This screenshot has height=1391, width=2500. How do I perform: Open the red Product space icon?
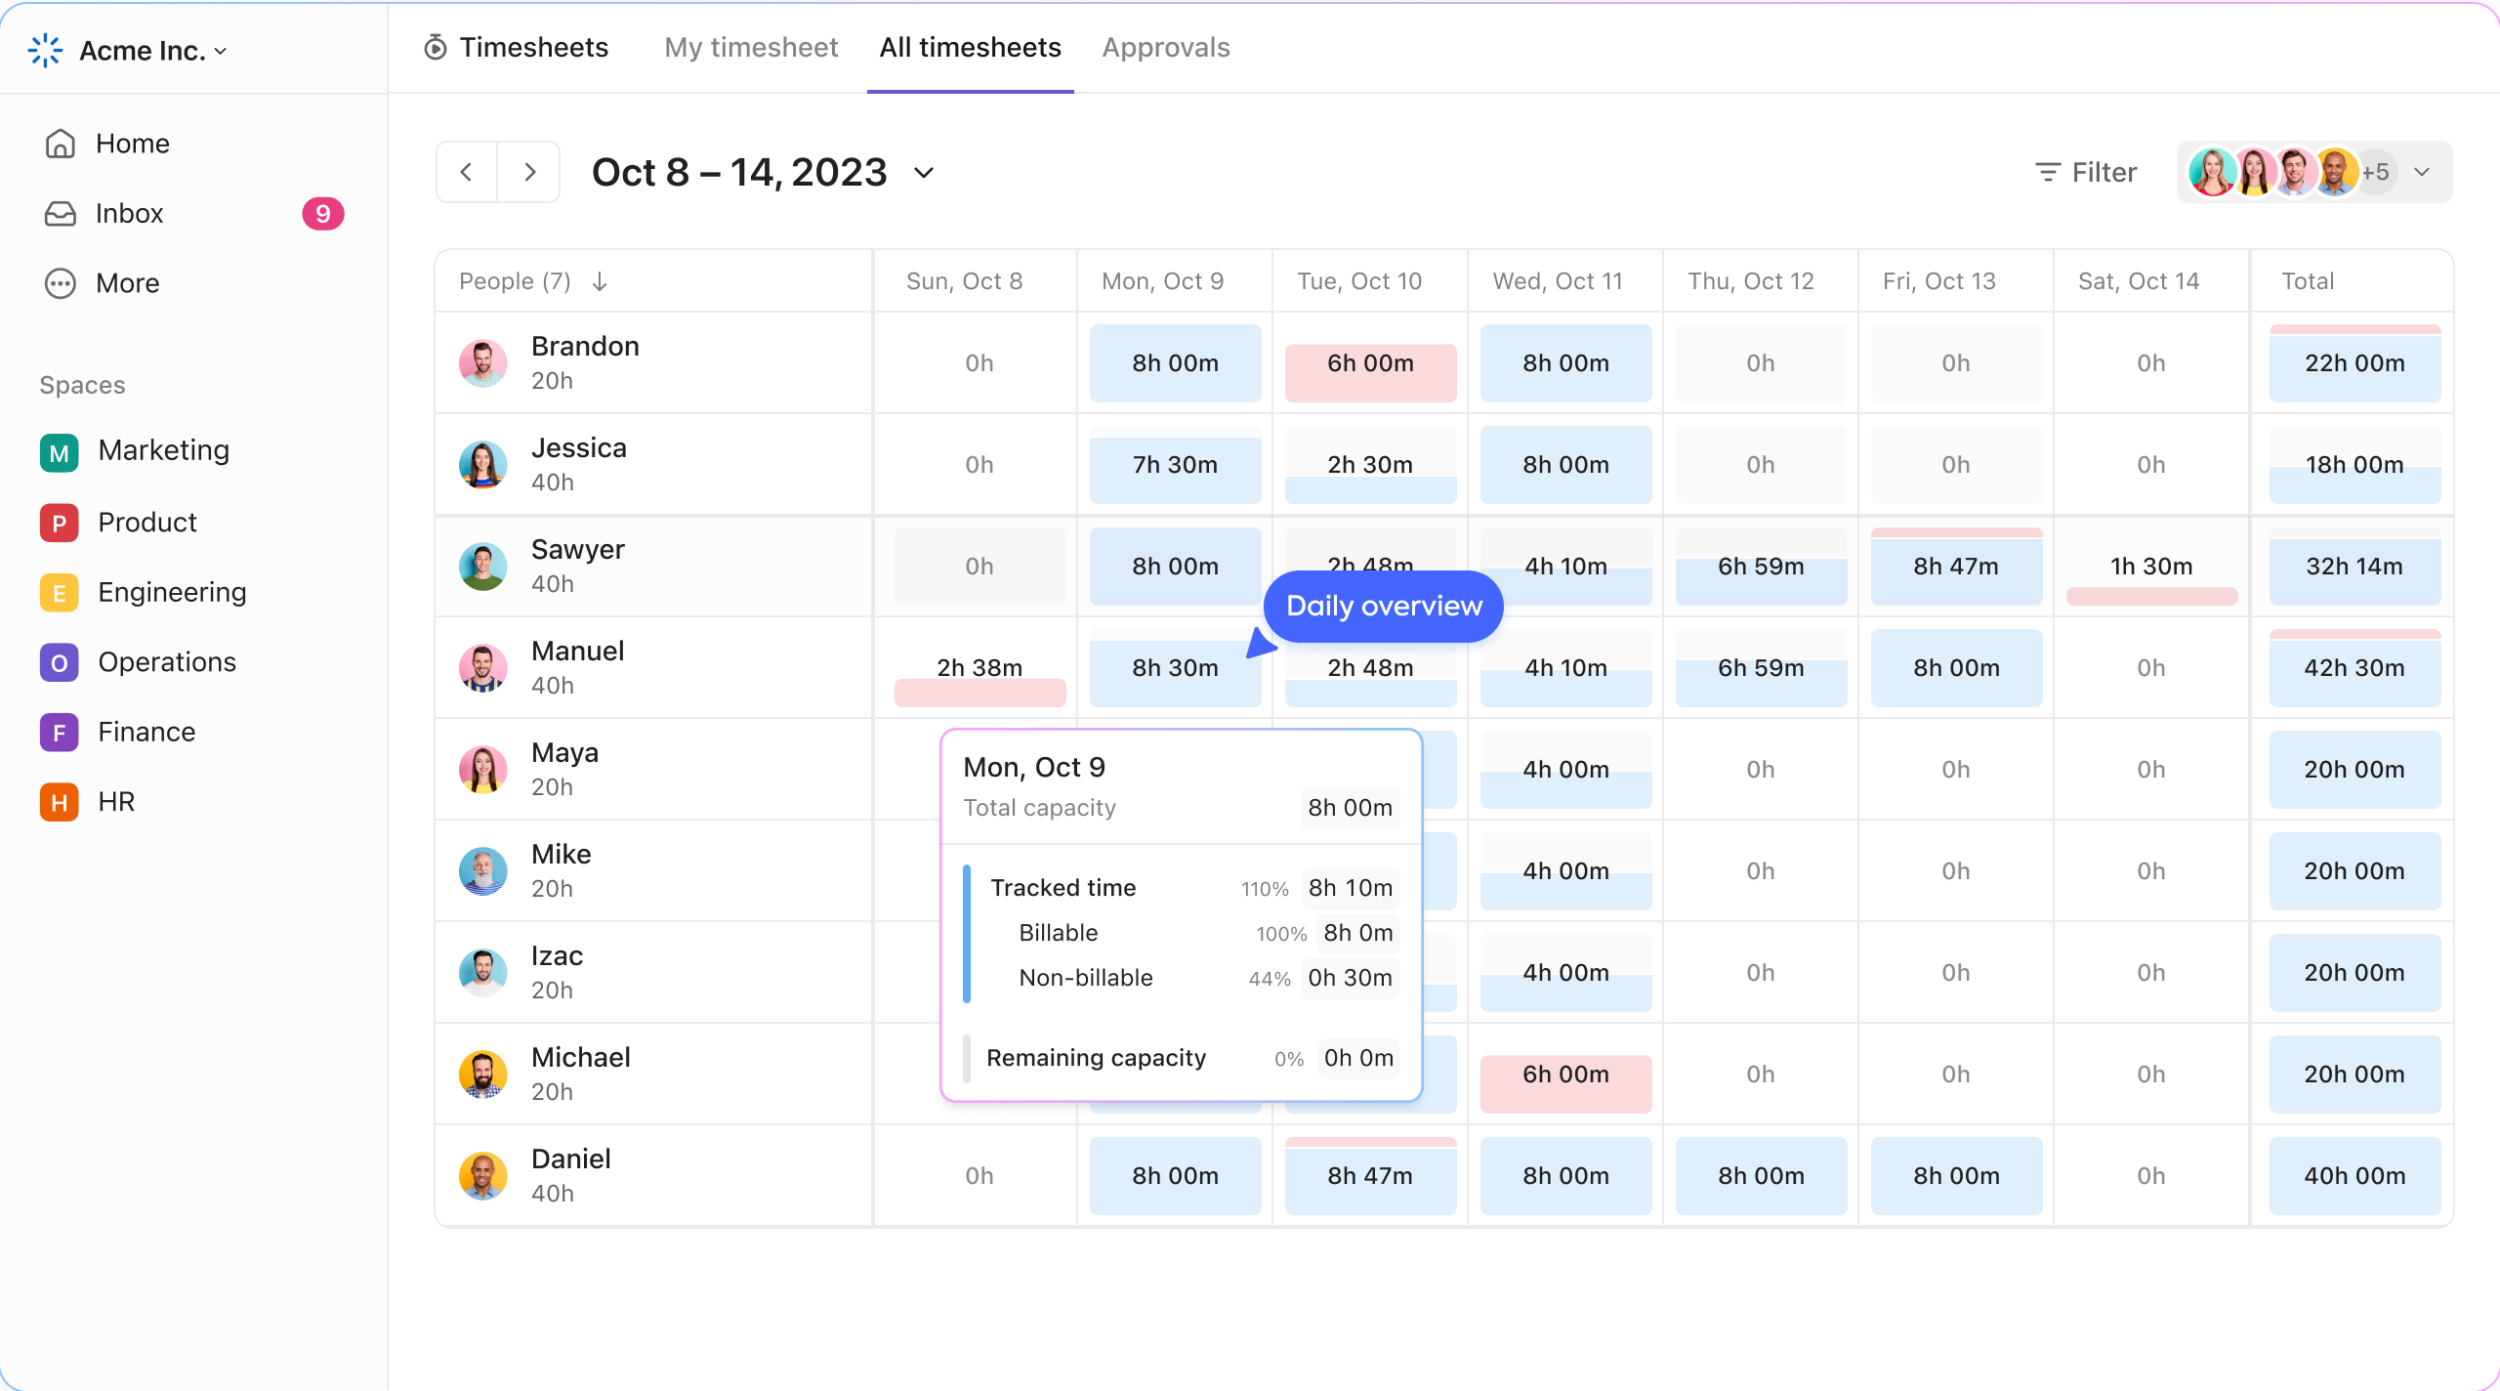point(59,523)
